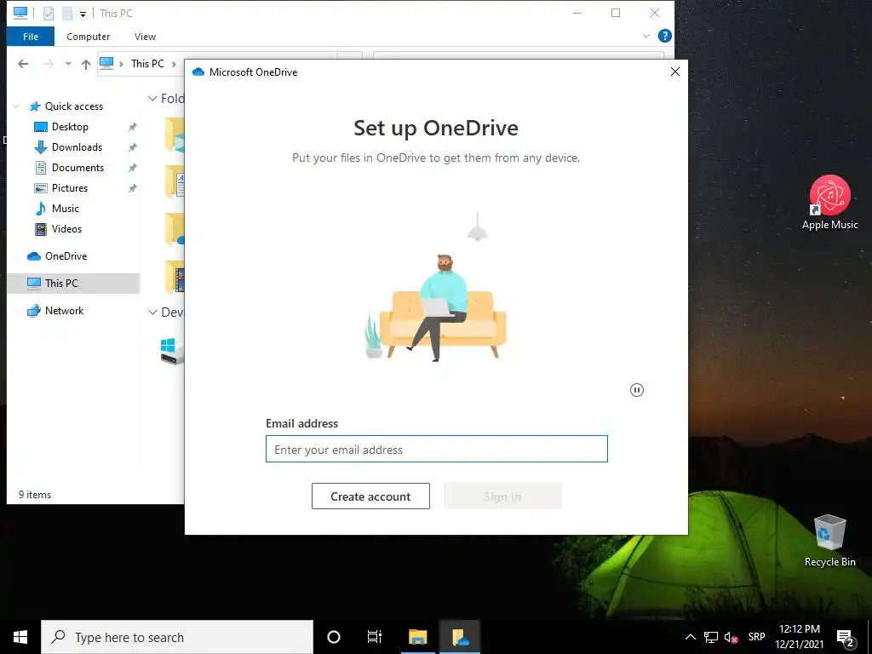The image size is (872, 654).
Task: Select OneDrive in navigation pane
Action: (66, 256)
